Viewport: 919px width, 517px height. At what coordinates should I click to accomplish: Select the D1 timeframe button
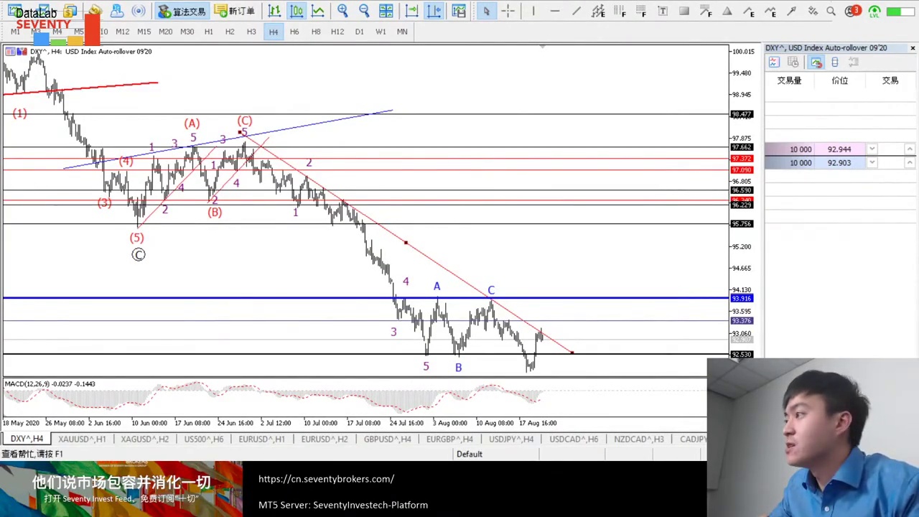tap(359, 32)
